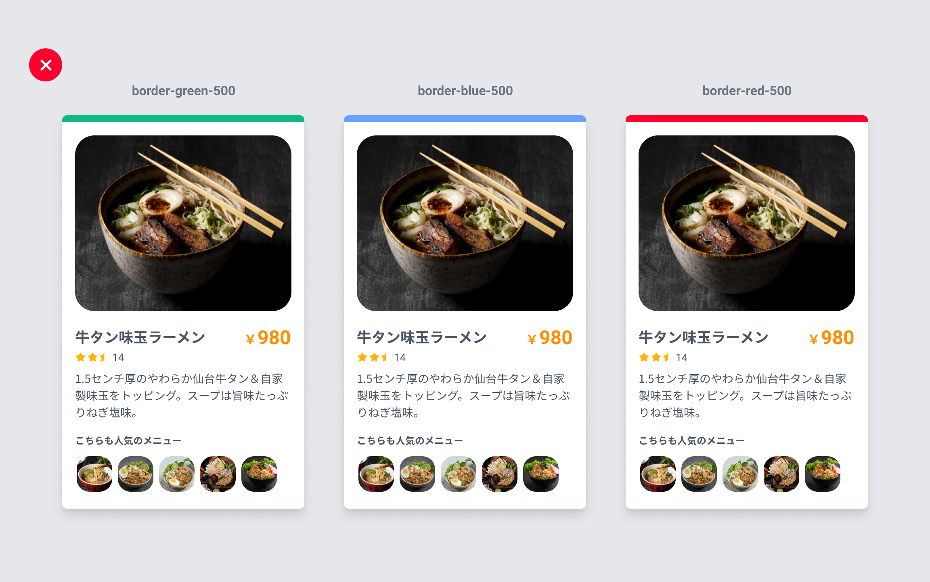Click the first star on the red-border card

[644, 357]
